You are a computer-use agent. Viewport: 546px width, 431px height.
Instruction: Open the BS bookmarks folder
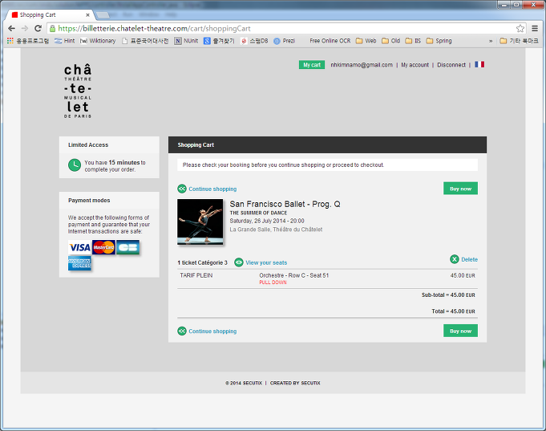point(413,41)
